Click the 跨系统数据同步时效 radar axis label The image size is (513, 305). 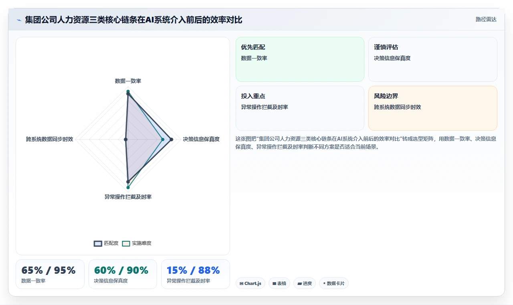tap(49, 139)
